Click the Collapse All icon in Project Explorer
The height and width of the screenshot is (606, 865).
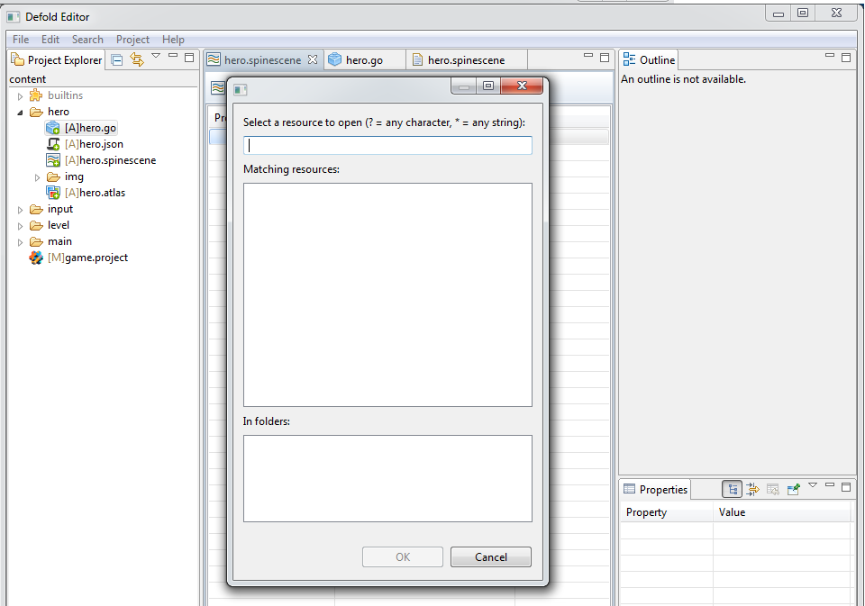pyautogui.click(x=117, y=59)
